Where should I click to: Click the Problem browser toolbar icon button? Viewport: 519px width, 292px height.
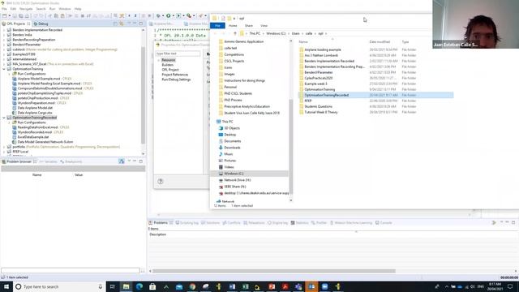tap(122, 161)
